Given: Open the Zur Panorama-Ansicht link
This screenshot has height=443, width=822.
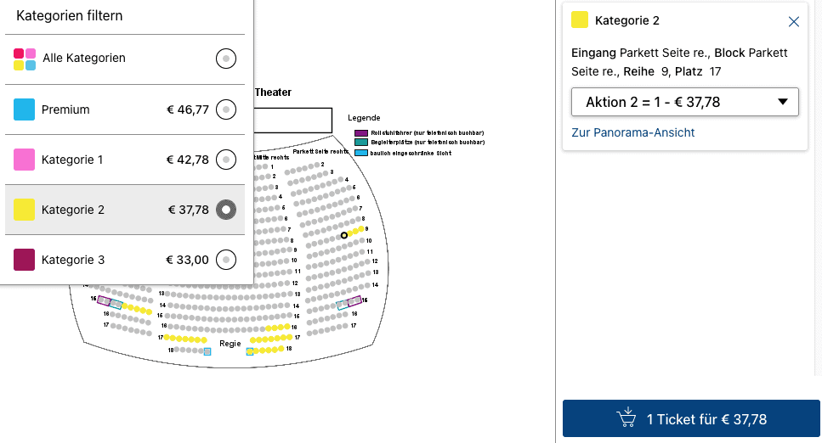Looking at the screenshot, I should [x=632, y=132].
